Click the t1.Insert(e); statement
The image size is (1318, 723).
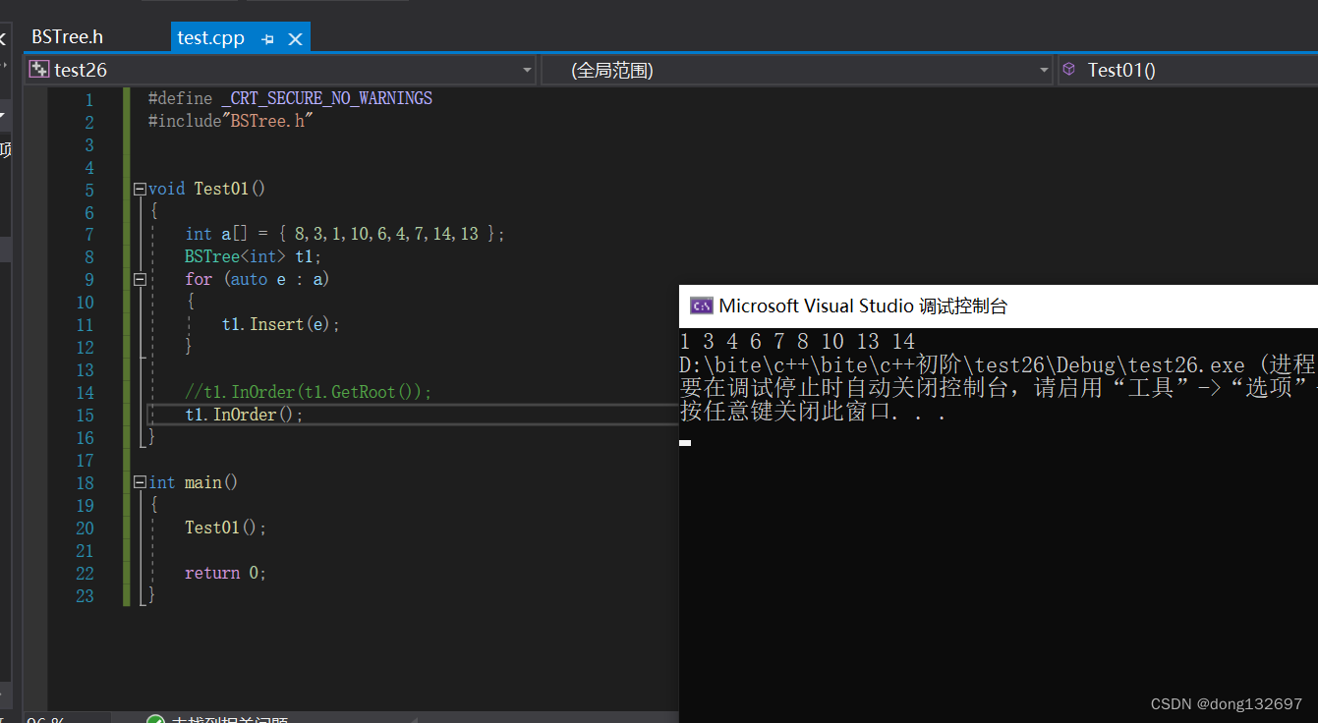pyautogui.click(x=281, y=324)
